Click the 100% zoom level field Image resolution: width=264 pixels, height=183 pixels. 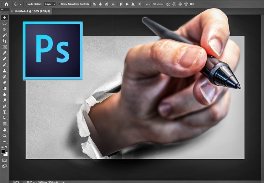pos(16,182)
